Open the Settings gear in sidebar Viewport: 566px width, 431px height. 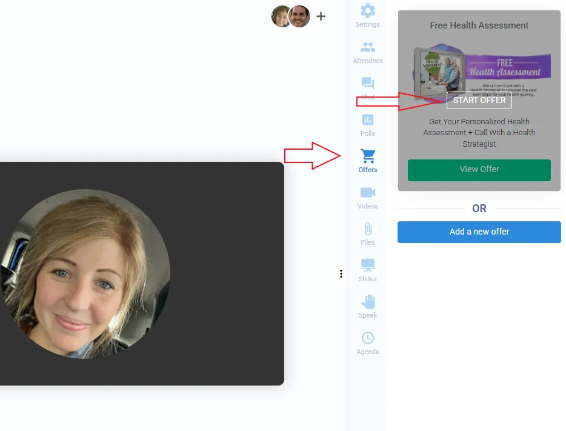pos(368,11)
